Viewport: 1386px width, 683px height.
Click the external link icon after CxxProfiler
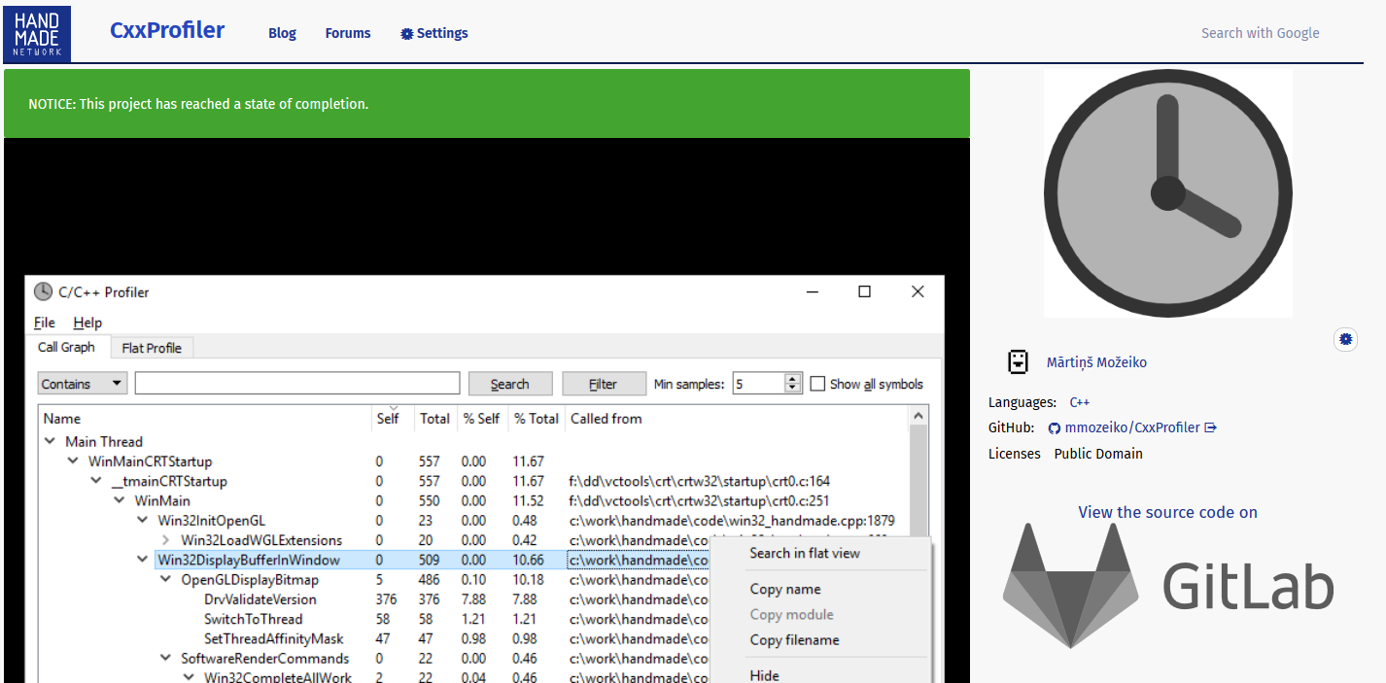pyautogui.click(x=1211, y=427)
